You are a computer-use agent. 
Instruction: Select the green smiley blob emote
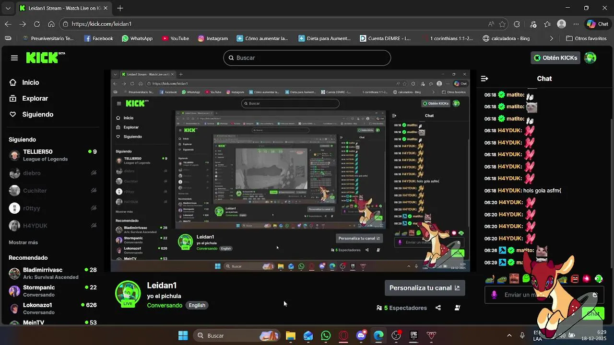click(x=526, y=279)
